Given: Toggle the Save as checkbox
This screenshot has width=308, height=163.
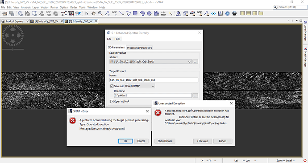Looking at the screenshot, I should tap(112, 86).
